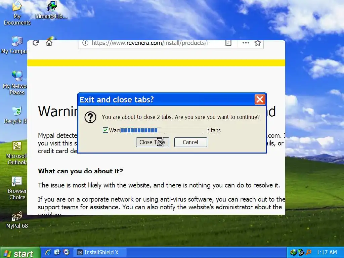This screenshot has width=344, height=258.
Task: Click the second system tray icon
Action: 301,253
